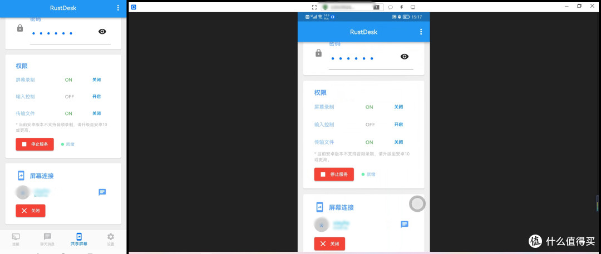Click the peer avatar inside the remote phone screen
This screenshot has width=601, height=254.
point(321,225)
